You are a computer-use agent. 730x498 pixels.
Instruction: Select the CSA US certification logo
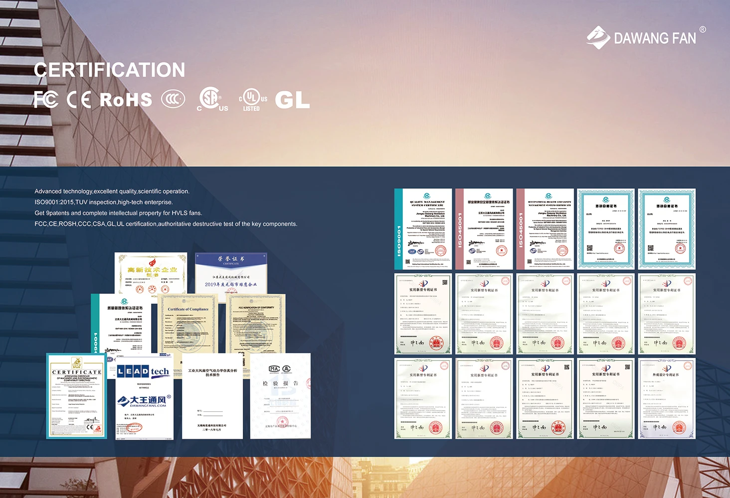[x=212, y=100]
